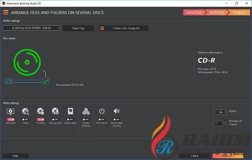Click the Shut down power icon

(102, 111)
